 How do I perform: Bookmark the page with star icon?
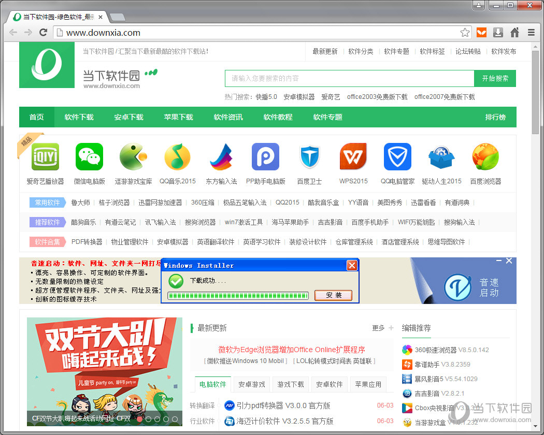[x=465, y=33]
